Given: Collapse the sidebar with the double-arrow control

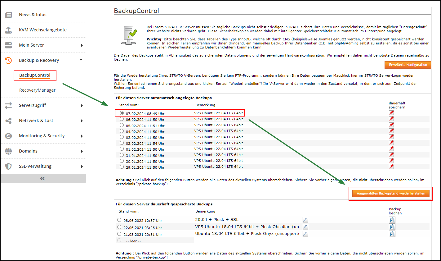Looking at the screenshot, I should tap(43, 179).
